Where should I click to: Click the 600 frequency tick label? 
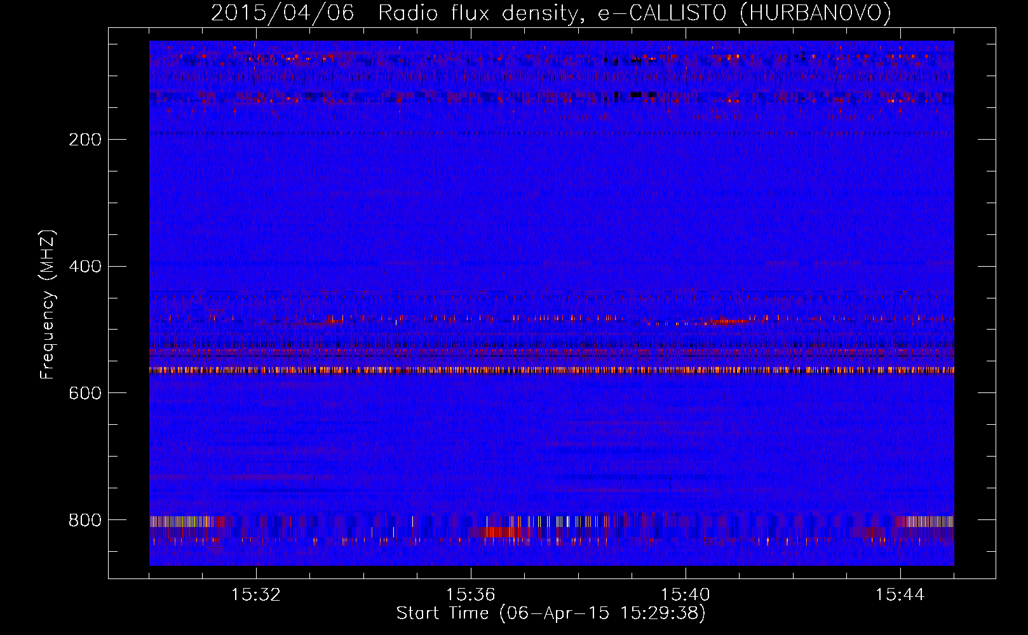coord(85,394)
